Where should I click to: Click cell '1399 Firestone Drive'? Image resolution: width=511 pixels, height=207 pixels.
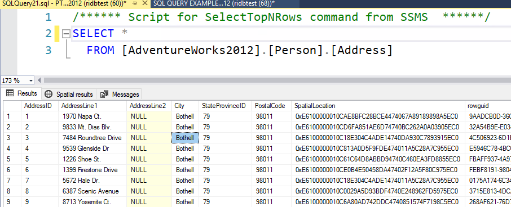pos(92,170)
